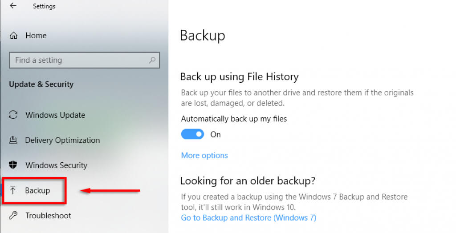The image size is (456, 233).
Task: Select the Backup sidebar item
Action: click(37, 191)
